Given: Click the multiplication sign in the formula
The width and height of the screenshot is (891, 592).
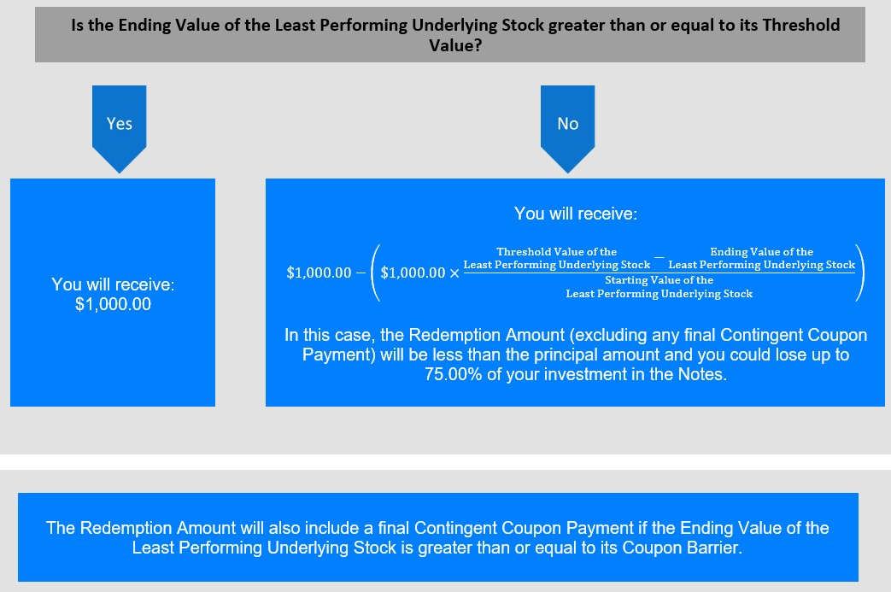Looking at the screenshot, I should (x=454, y=273).
